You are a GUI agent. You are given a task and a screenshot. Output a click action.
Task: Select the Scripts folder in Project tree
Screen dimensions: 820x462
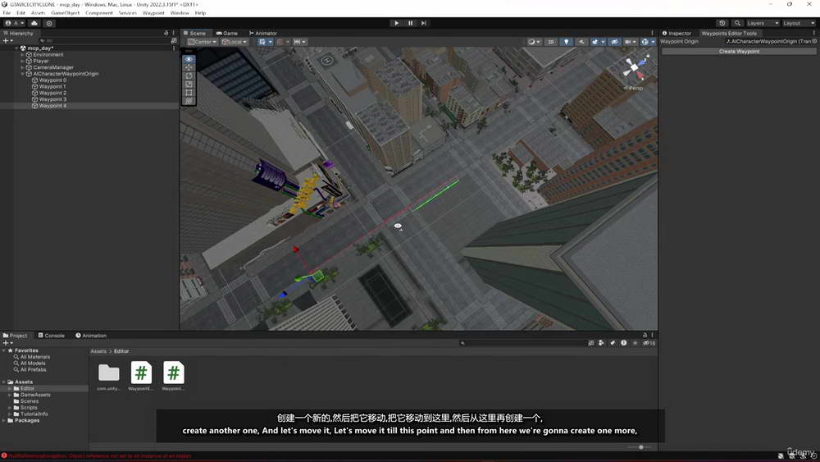click(29, 408)
